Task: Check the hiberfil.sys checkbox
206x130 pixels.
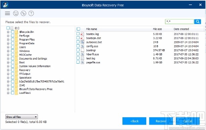Action: click(x=78, y=54)
